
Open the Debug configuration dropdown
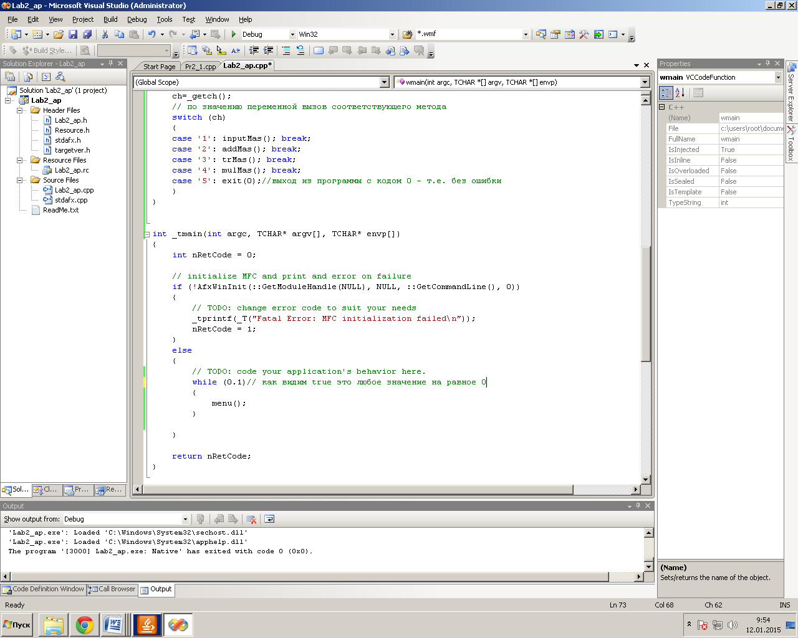(292, 34)
